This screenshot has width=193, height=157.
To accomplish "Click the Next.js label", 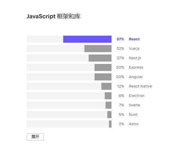I will pos(135,58).
